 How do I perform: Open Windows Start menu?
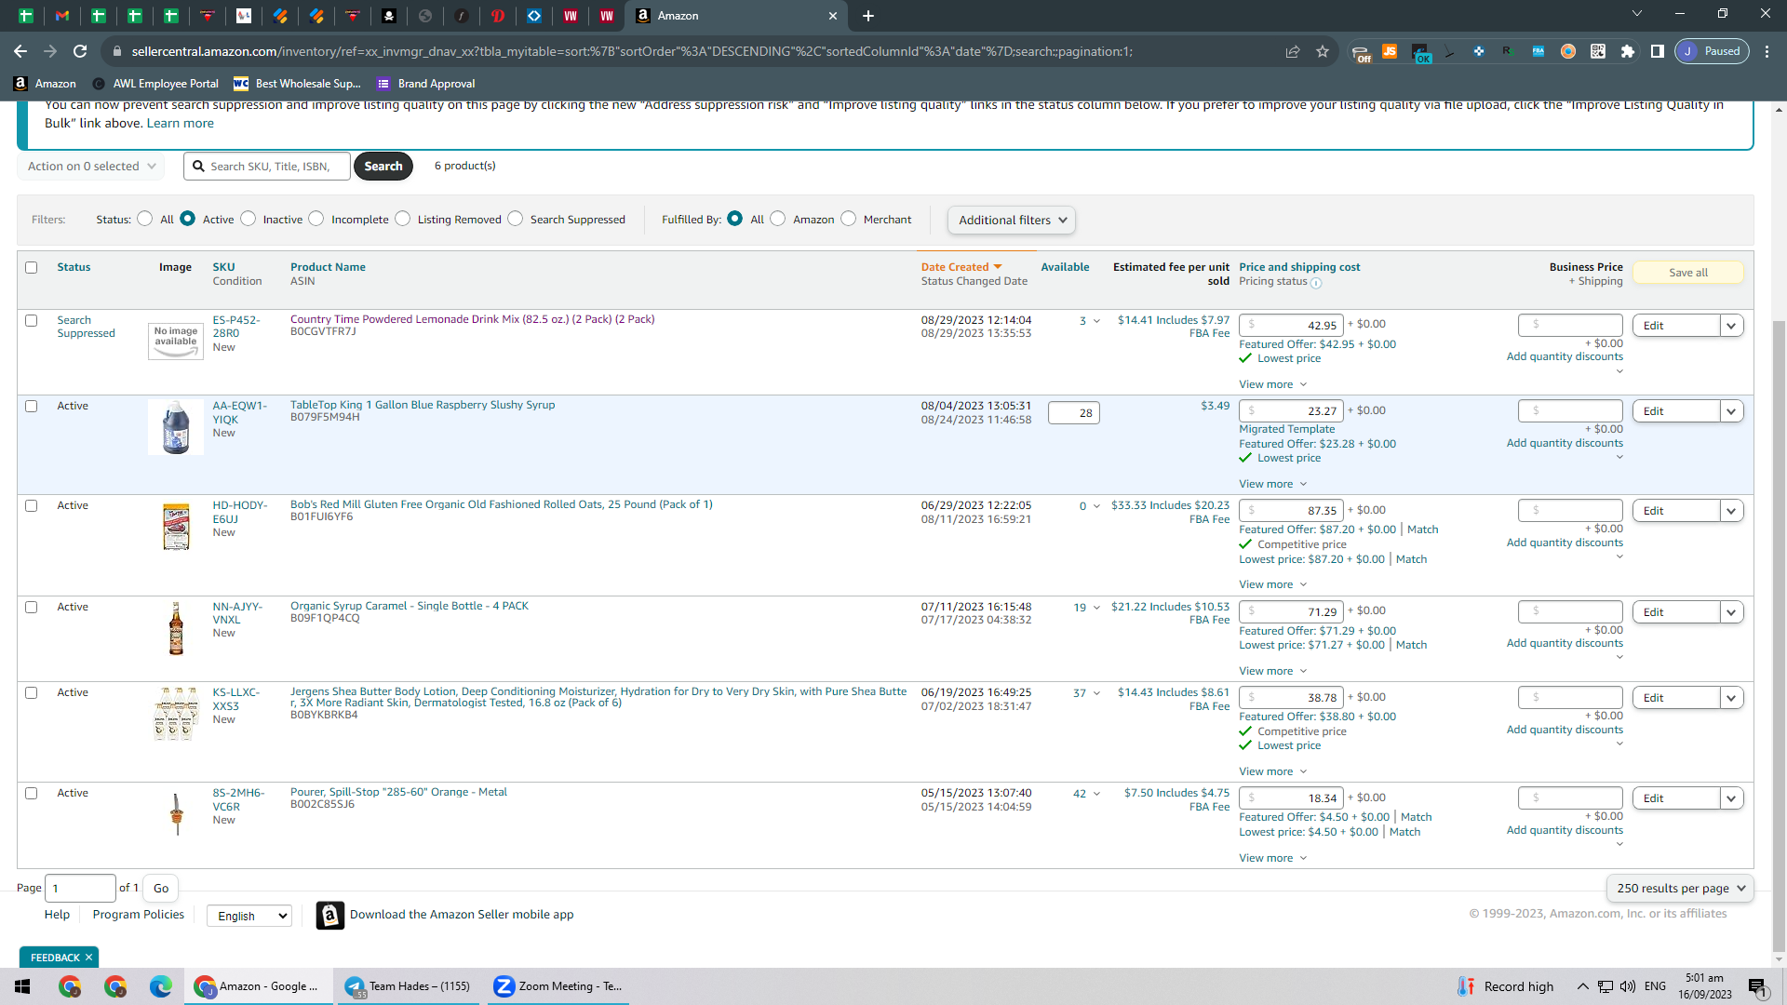click(22, 986)
